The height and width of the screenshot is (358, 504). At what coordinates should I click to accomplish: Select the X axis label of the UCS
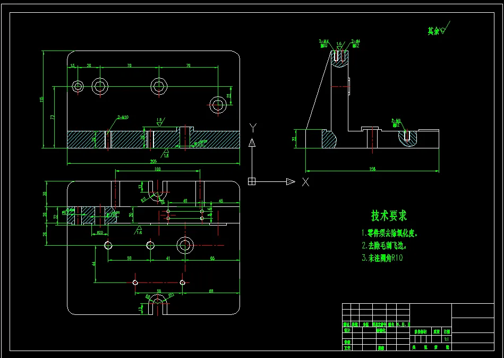pos(306,182)
